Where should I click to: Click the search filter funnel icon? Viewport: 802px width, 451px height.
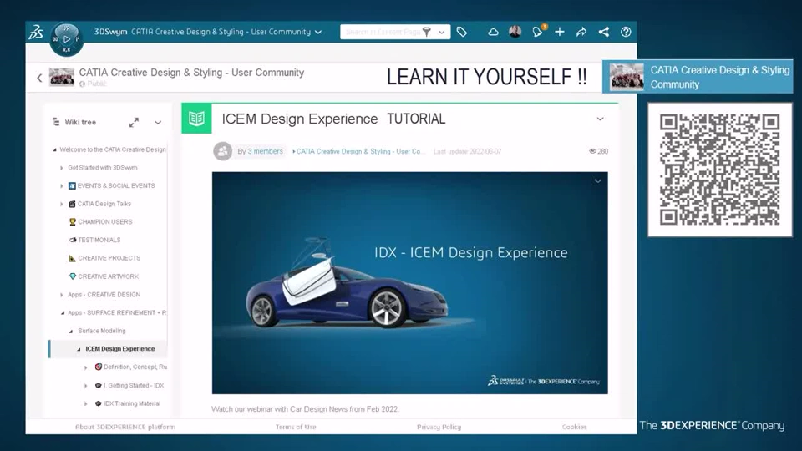[x=427, y=32]
